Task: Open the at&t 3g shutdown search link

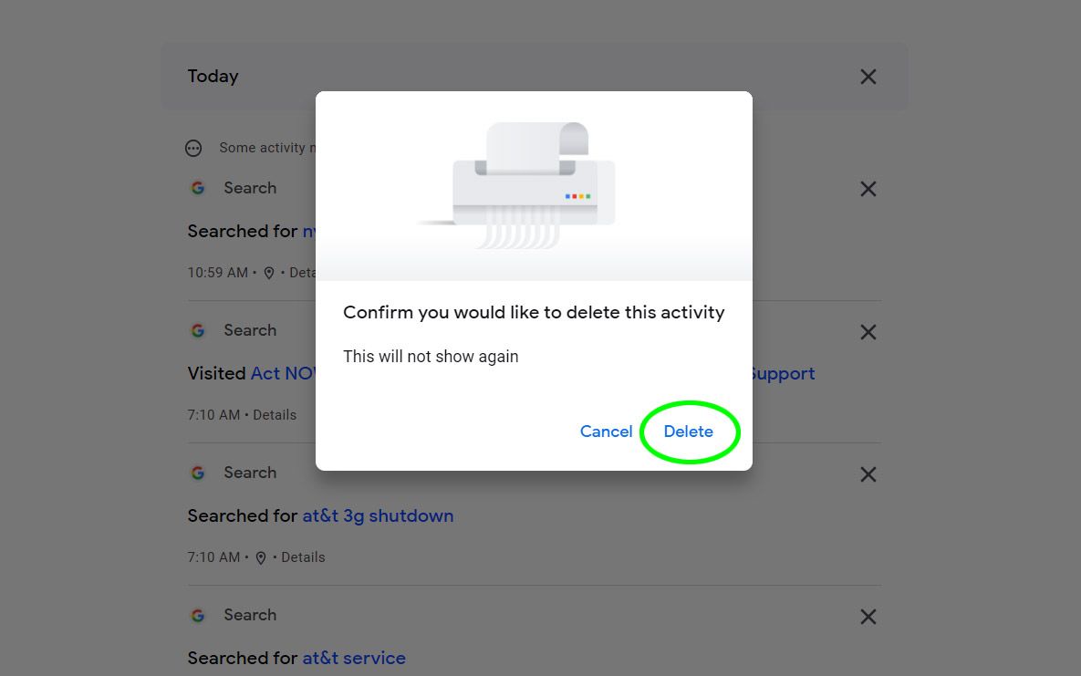Action: point(378,515)
